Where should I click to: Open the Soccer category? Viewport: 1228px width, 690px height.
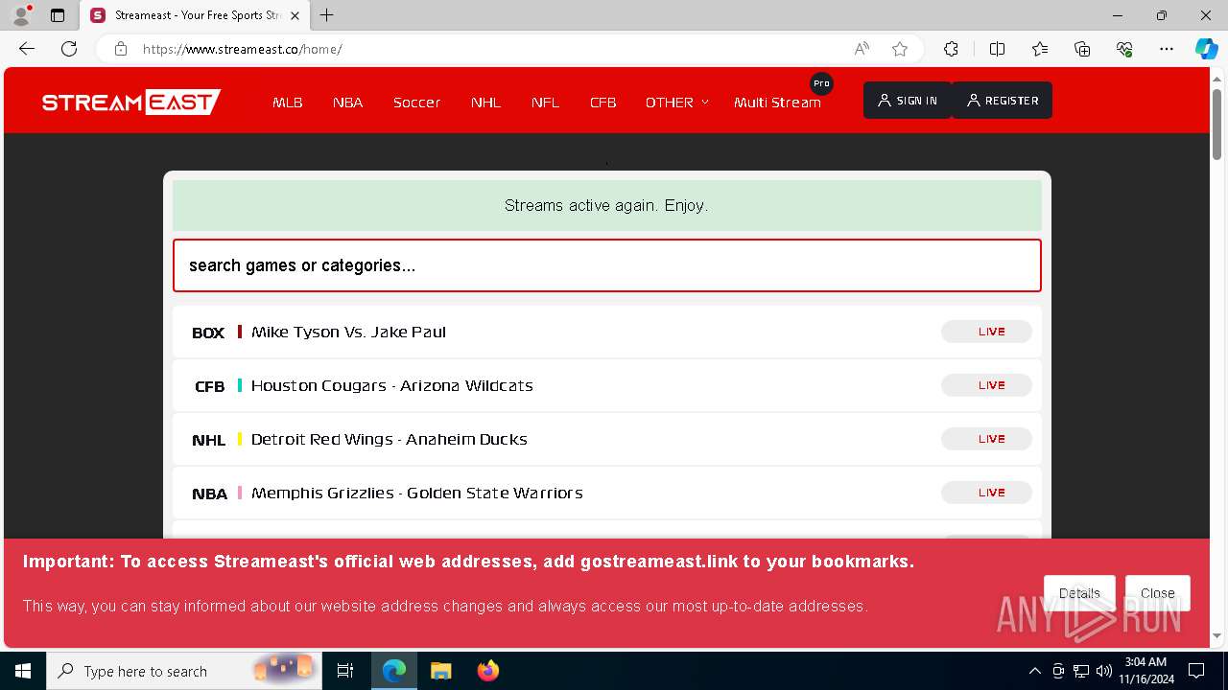tap(416, 102)
